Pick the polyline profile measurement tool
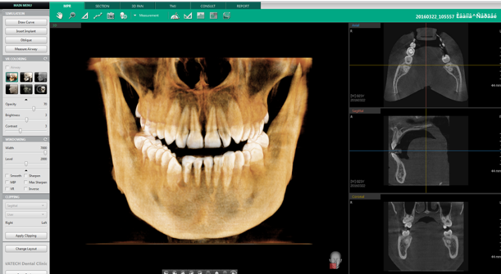The height and width of the screenshot is (274, 501). coord(98,15)
